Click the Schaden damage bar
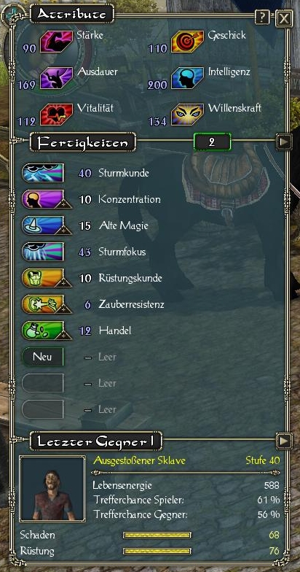 (157, 536)
